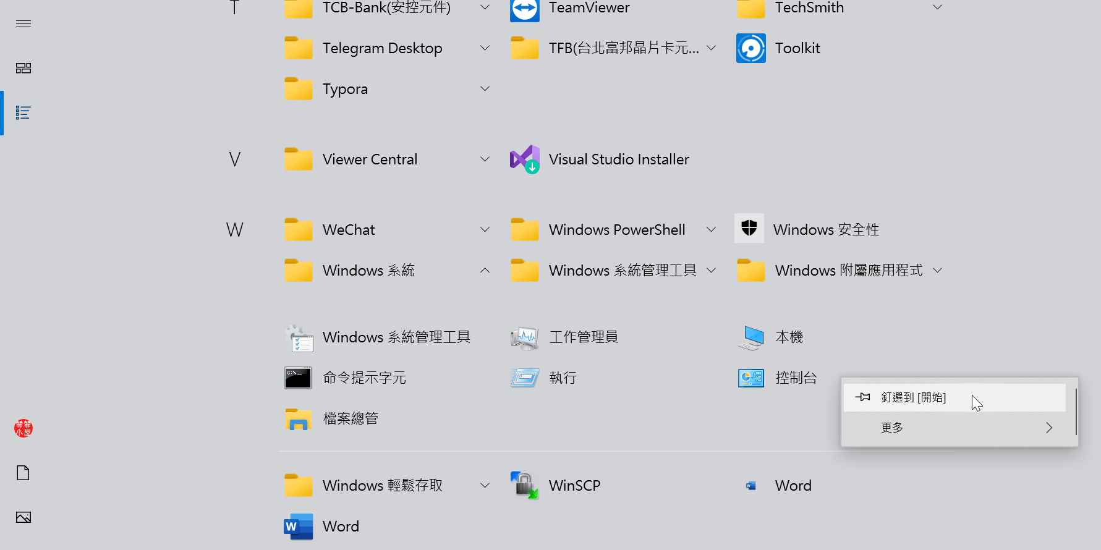Viewport: 1101px width, 550px height.
Task: Choose 釘選到 [開始] in context menu
Action: pos(954,397)
